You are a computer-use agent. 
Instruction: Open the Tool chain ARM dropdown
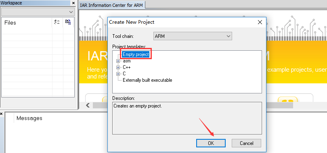pyautogui.click(x=193, y=36)
